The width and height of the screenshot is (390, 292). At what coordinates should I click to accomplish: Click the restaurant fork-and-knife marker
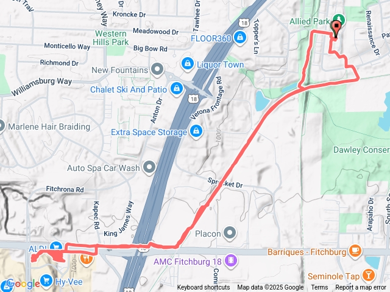(x=87, y=259)
